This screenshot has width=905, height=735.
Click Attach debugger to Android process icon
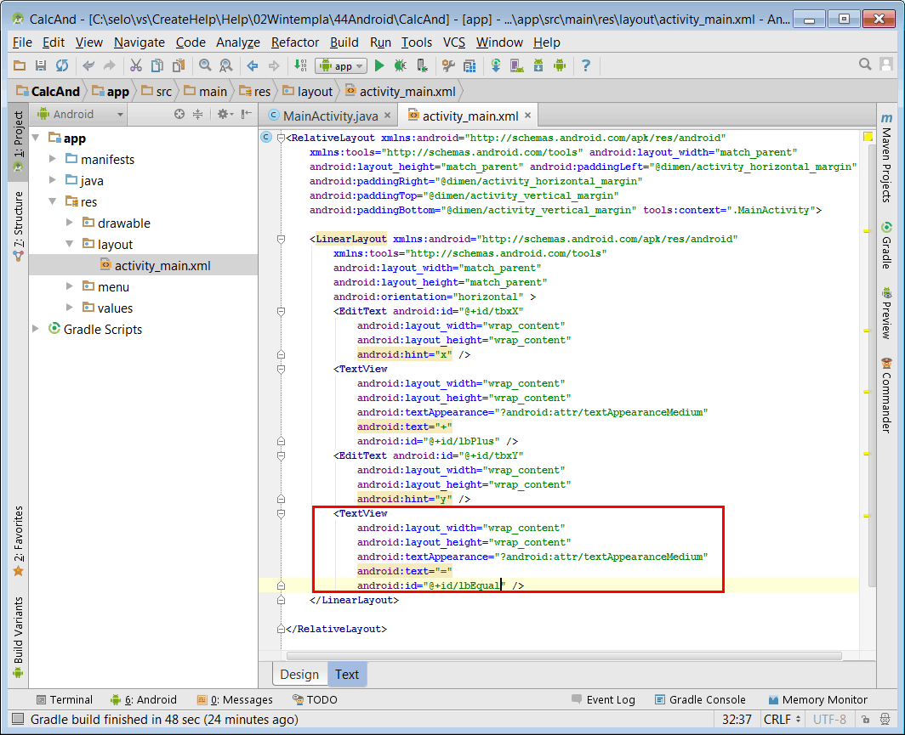(x=422, y=65)
